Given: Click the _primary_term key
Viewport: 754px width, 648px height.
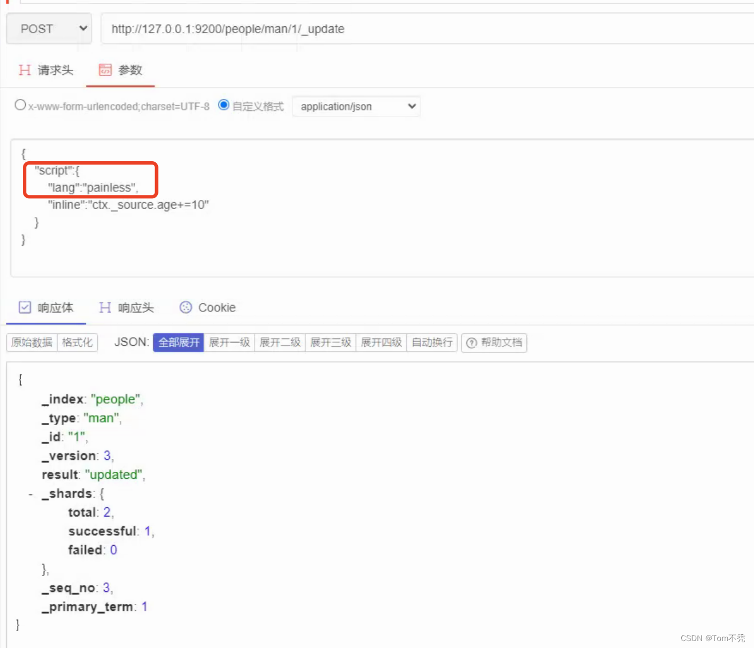Looking at the screenshot, I should 88,607.
